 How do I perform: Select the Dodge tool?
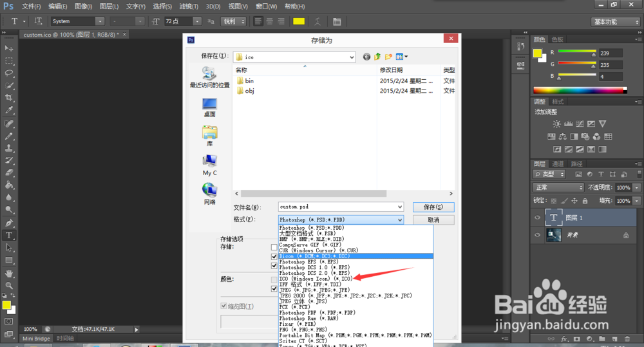coord(9,210)
